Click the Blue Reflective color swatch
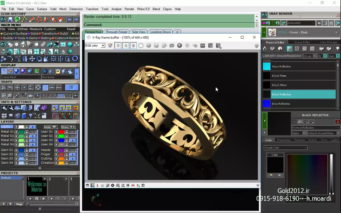Image resolution: width=341 pixels, height=213 pixels. tap(267, 104)
